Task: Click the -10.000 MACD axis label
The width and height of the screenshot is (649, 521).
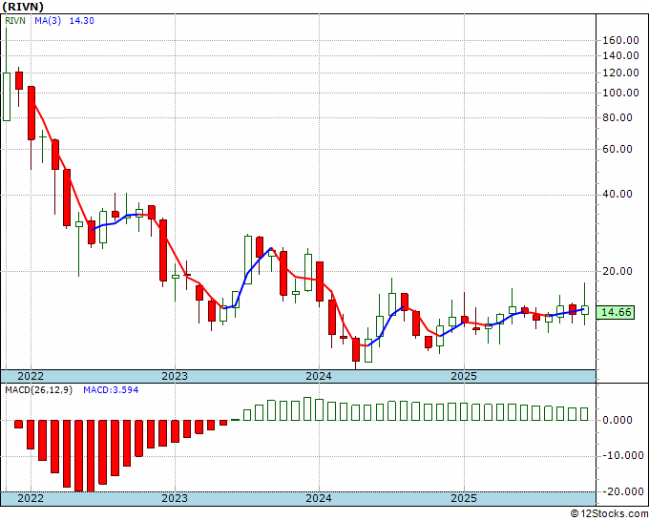Action: tap(621, 455)
